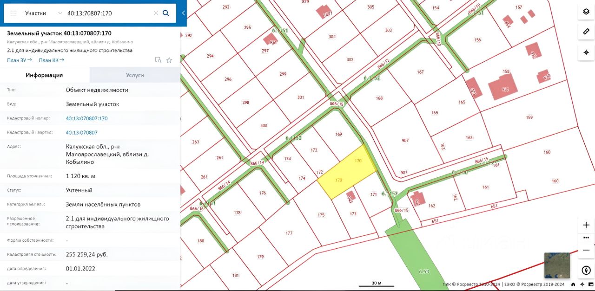Open the hamburger menu in search bar

(x=13, y=13)
